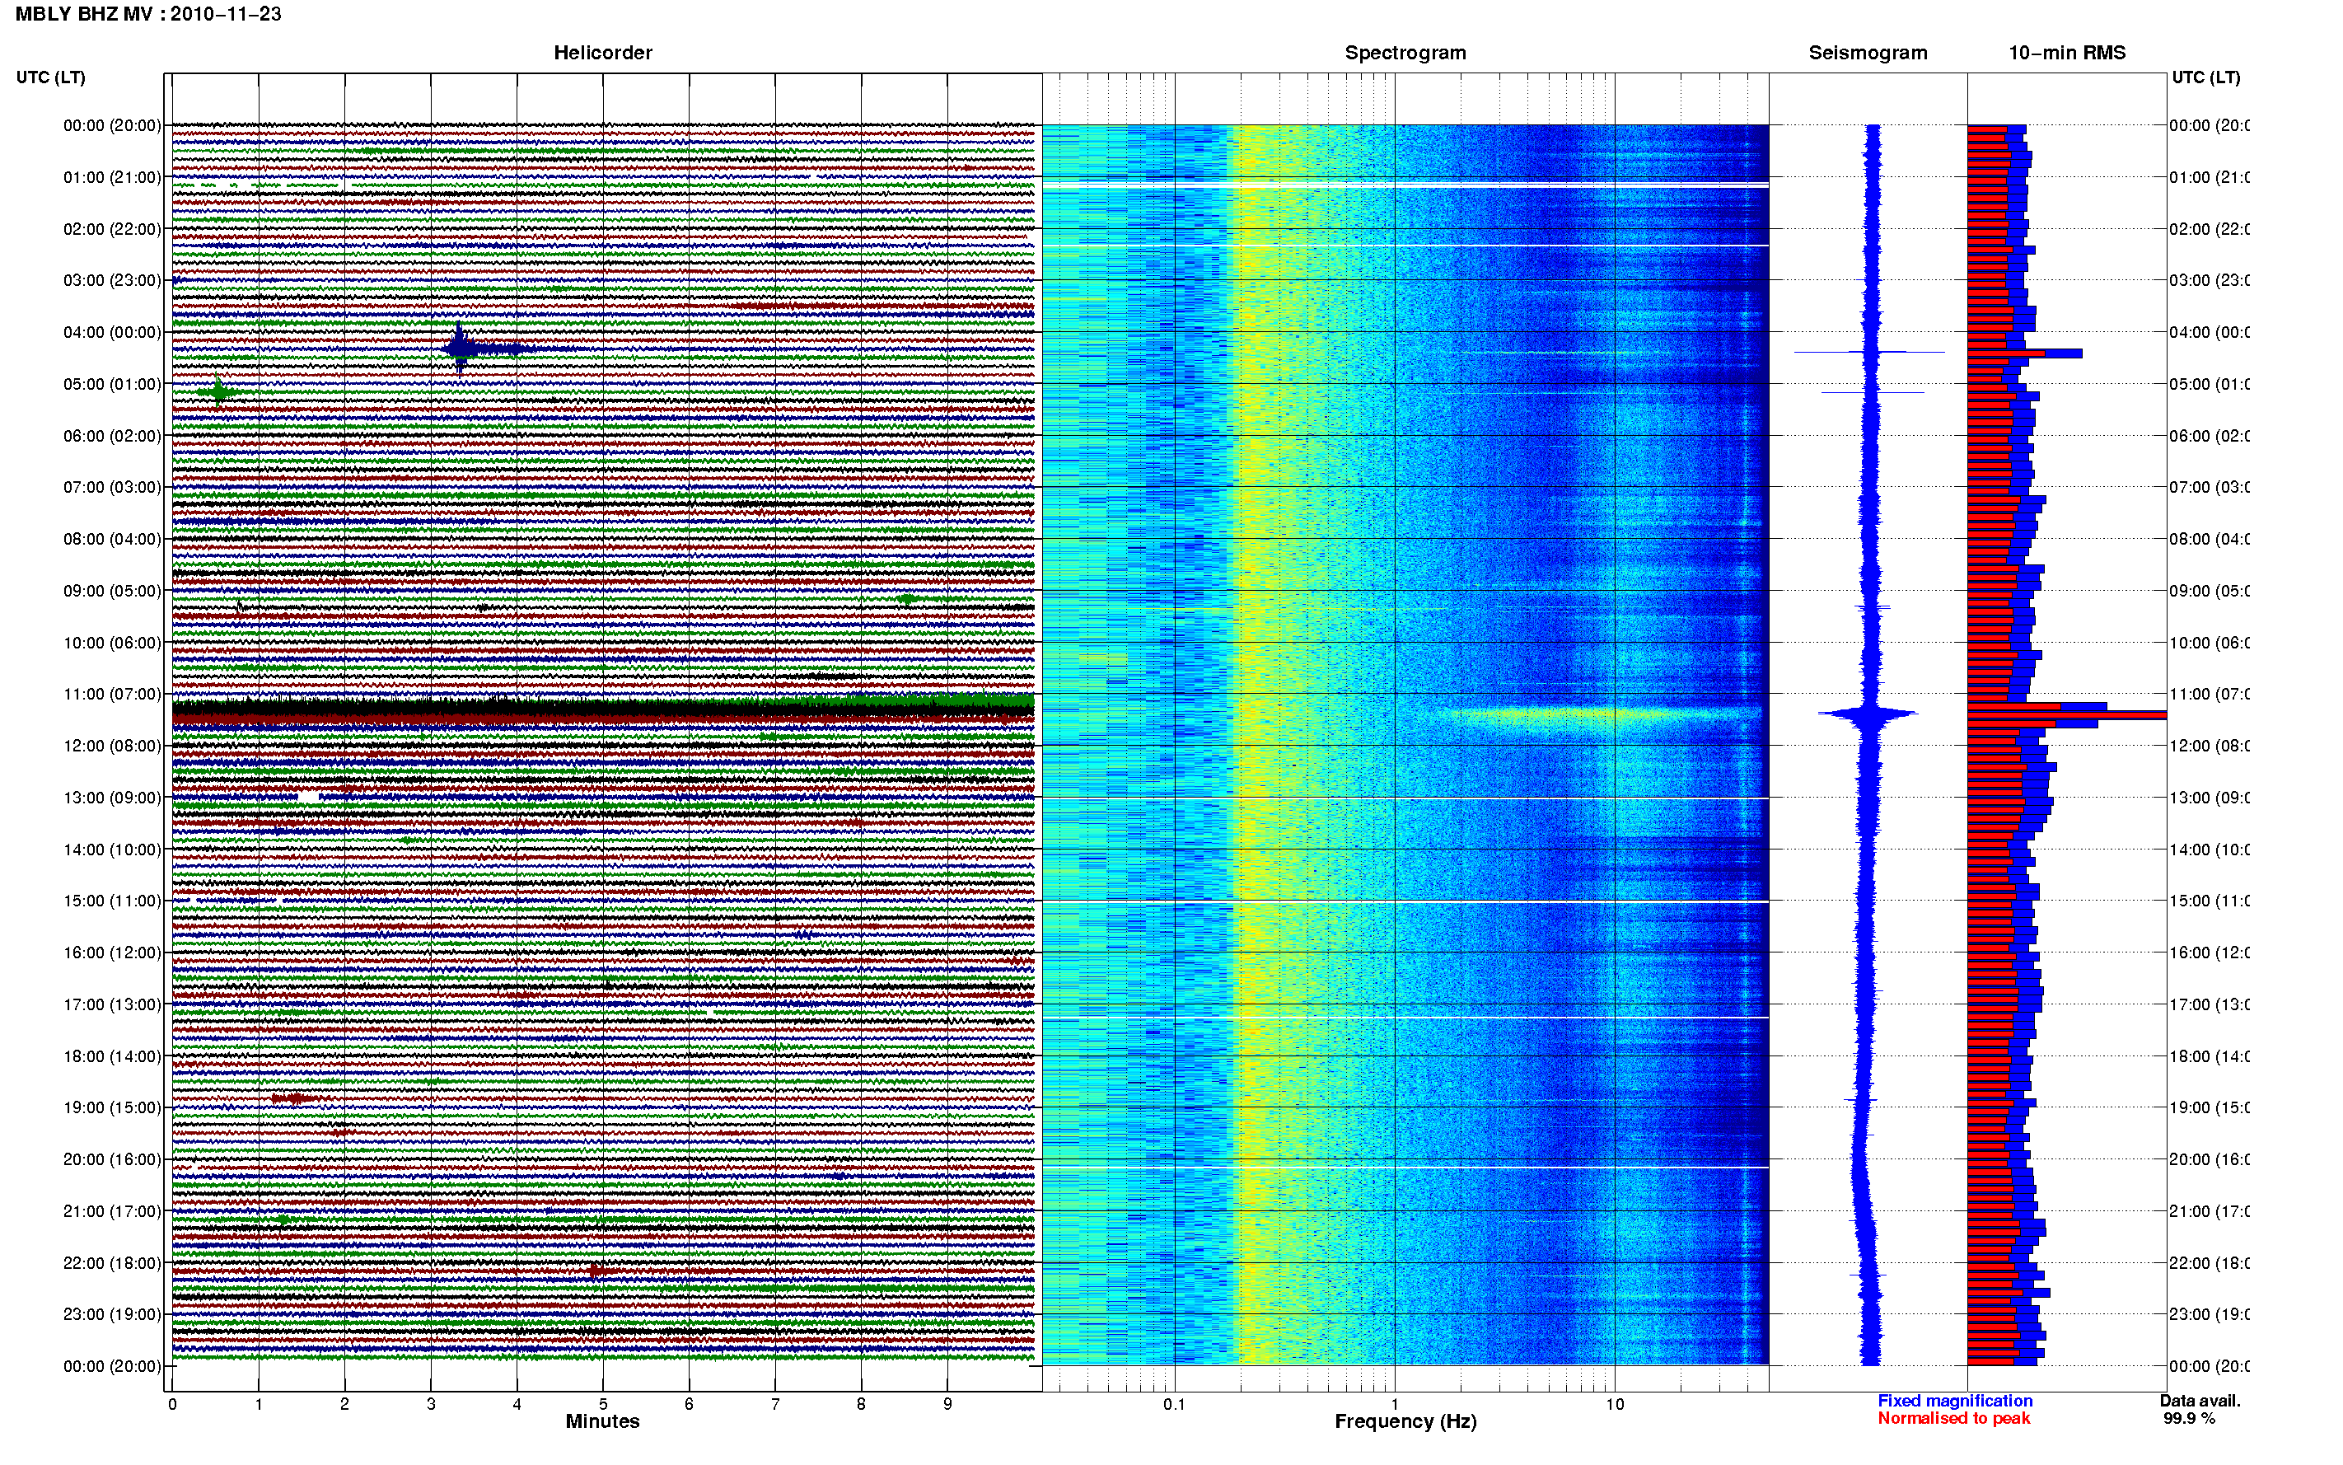Click the '22:00 (18:00)' left time label
Screen dimensions: 2343x1465
(112, 1262)
